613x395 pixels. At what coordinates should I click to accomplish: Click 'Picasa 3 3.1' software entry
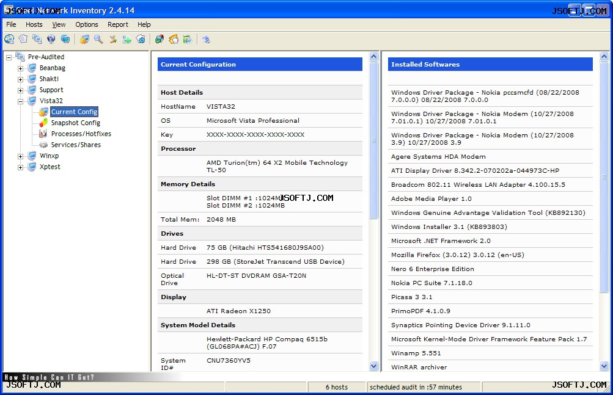[412, 297]
